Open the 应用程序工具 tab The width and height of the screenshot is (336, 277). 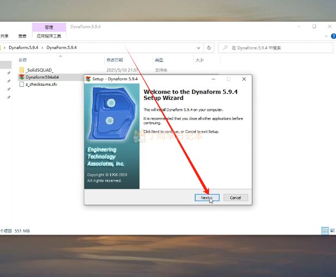click(x=49, y=36)
